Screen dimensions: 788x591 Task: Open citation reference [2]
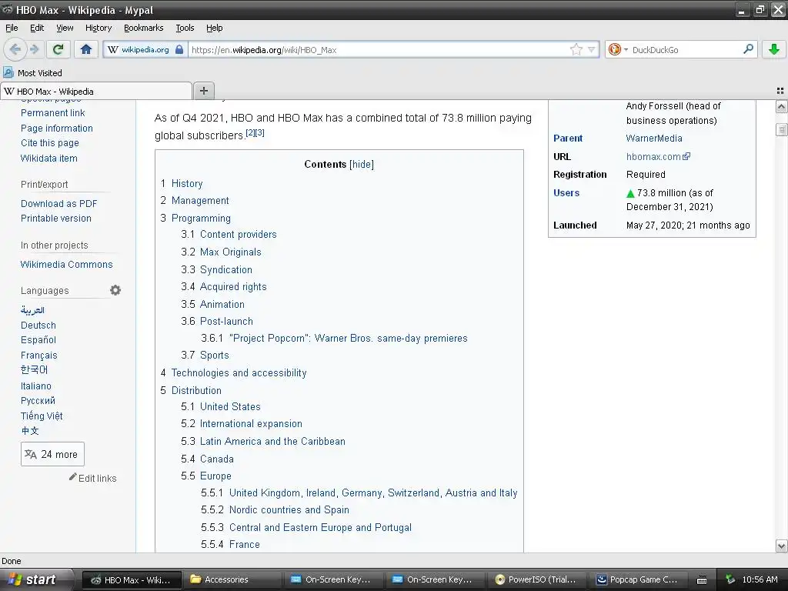click(x=250, y=132)
